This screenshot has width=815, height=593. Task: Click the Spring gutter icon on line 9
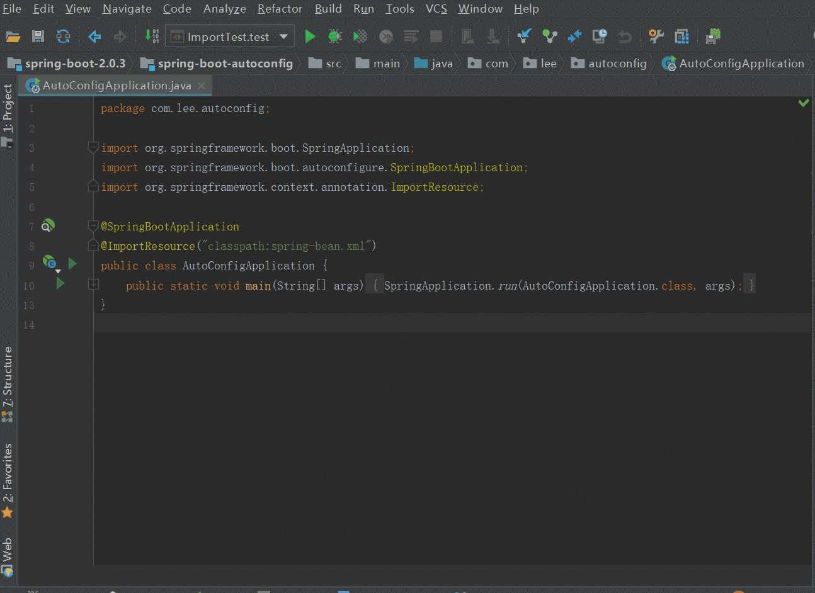coord(50,263)
